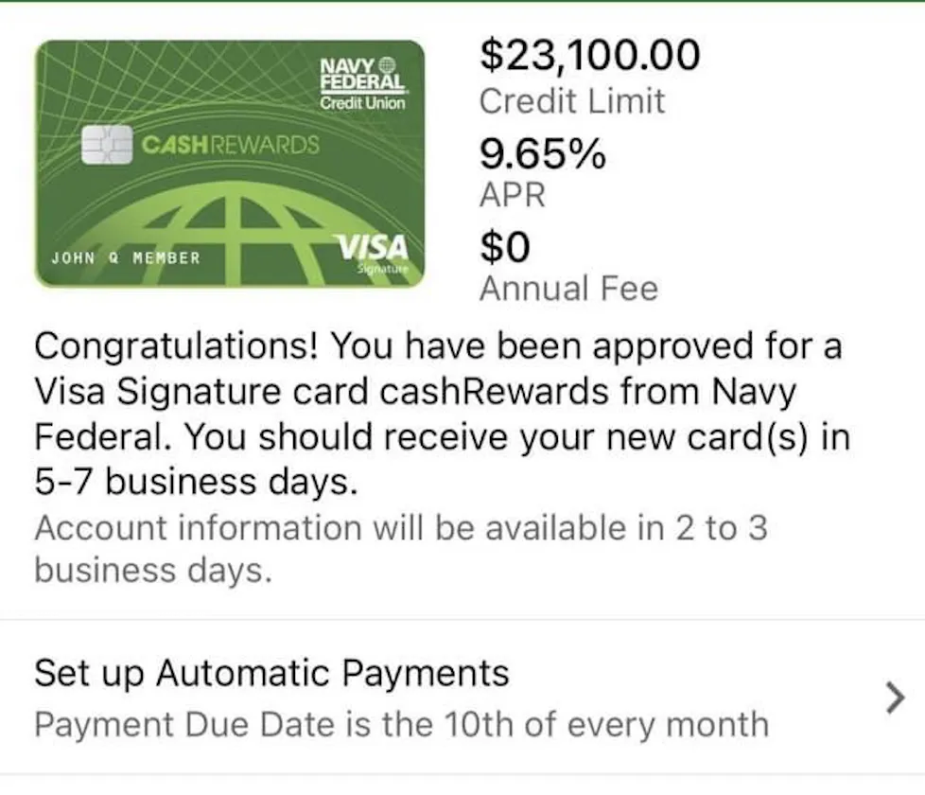Click the Credit Limit label
Screen dimensions: 925x795
pyautogui.click(x=571, y=101)
